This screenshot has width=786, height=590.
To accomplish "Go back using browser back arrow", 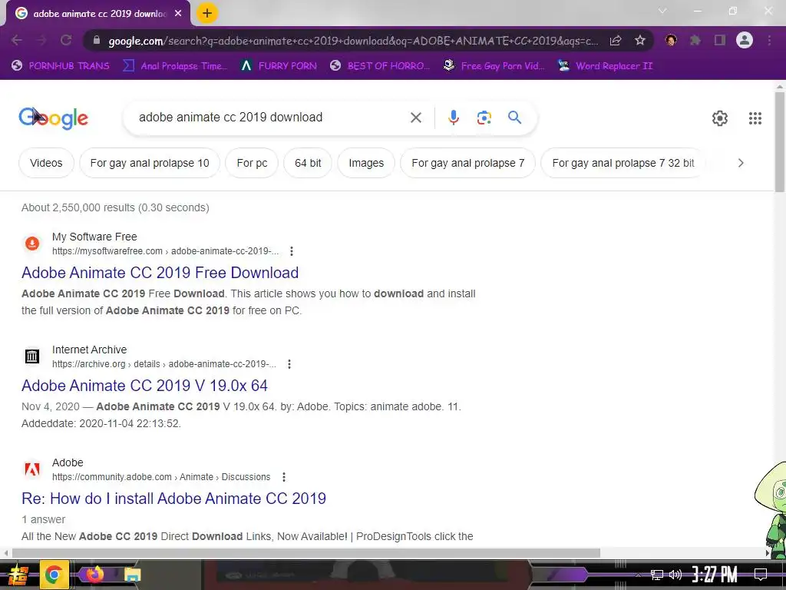I will click(x=17, y=40).
